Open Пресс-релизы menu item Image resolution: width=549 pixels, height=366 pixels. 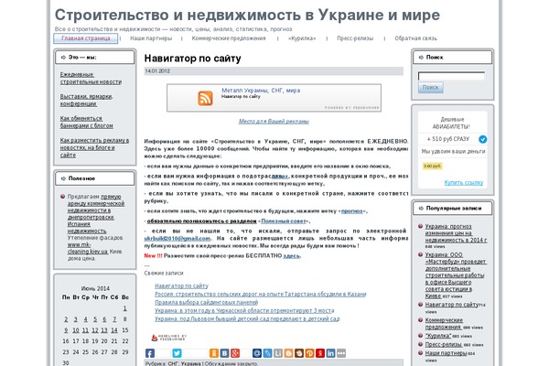tap(355, 38)
